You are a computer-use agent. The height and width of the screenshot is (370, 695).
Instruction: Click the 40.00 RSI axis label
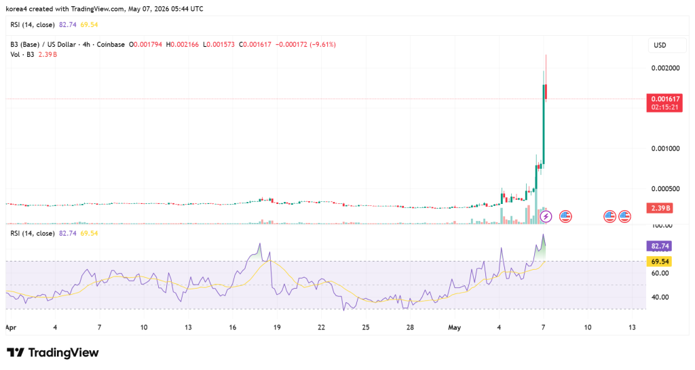tap(660, 297)
